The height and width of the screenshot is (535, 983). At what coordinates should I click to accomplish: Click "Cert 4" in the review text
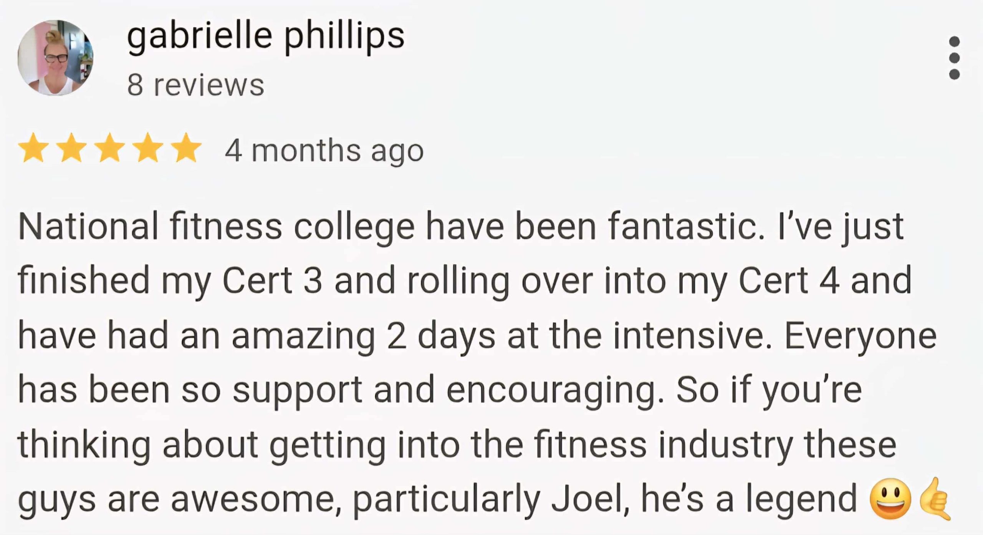(788, 281)
